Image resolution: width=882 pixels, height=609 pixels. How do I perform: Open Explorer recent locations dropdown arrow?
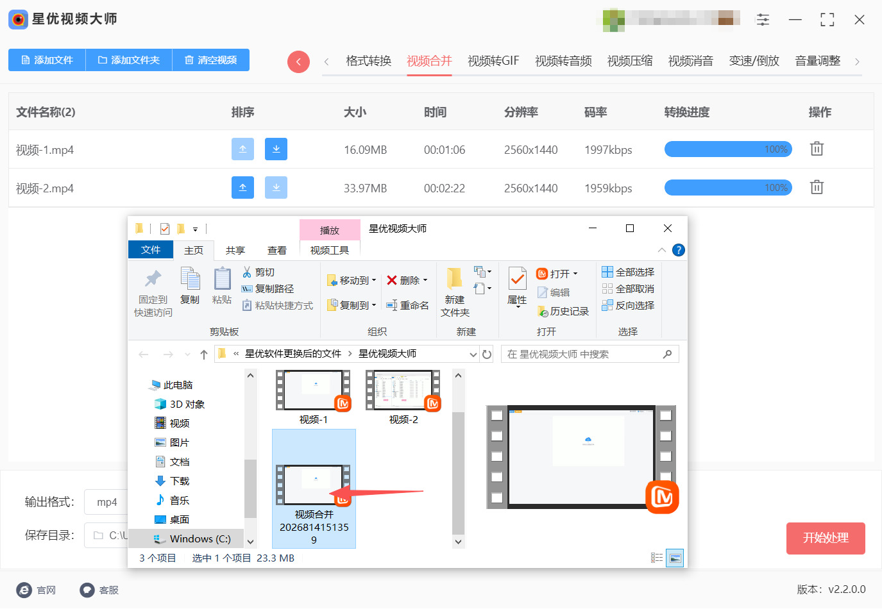(x=187, y=355)
